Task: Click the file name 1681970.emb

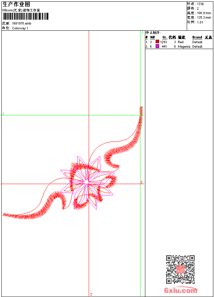Action: pos(22,23)
